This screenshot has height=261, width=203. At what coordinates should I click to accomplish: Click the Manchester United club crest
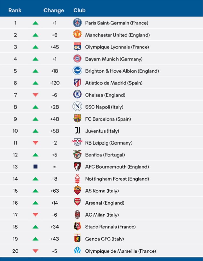(x=77, y=35)
